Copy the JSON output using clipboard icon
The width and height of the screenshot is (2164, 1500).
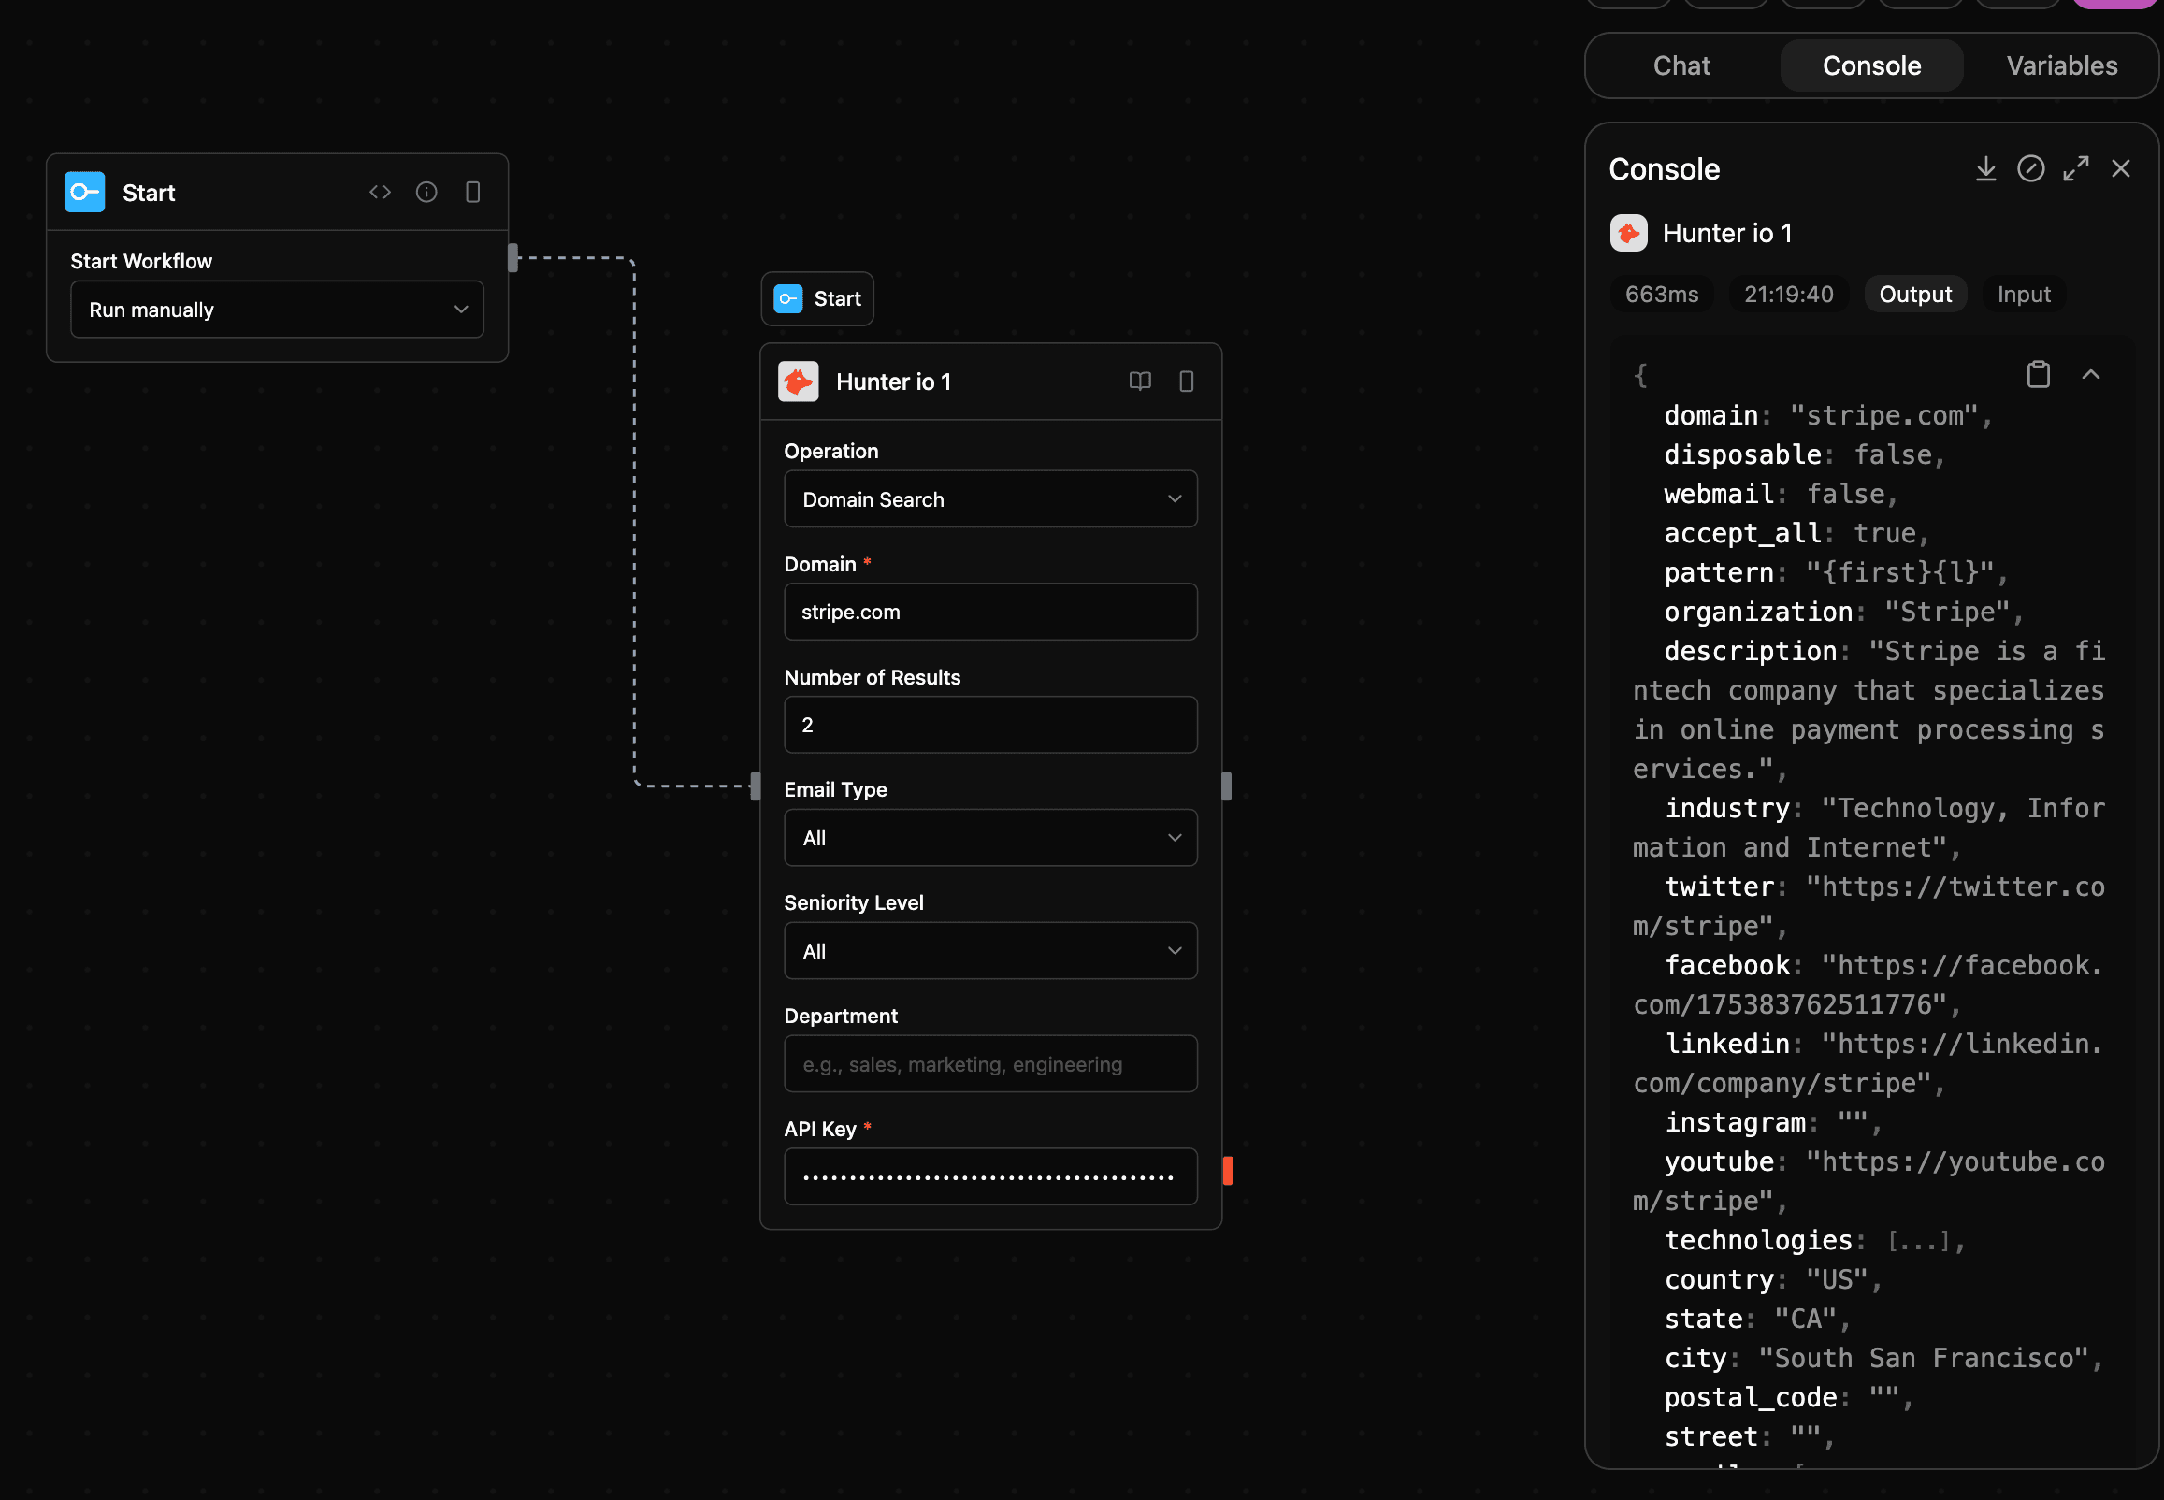[2037, 373]
